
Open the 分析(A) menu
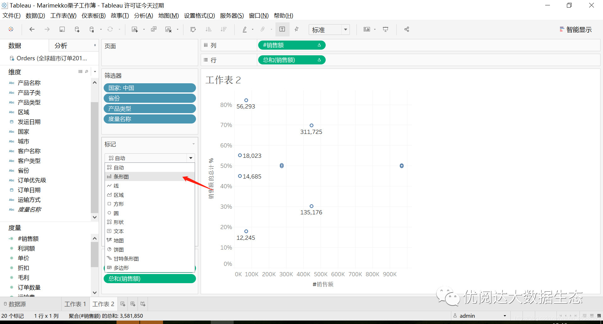click(144, 15)
